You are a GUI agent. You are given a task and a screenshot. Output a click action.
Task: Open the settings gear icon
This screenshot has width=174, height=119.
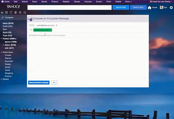[171, 7]
